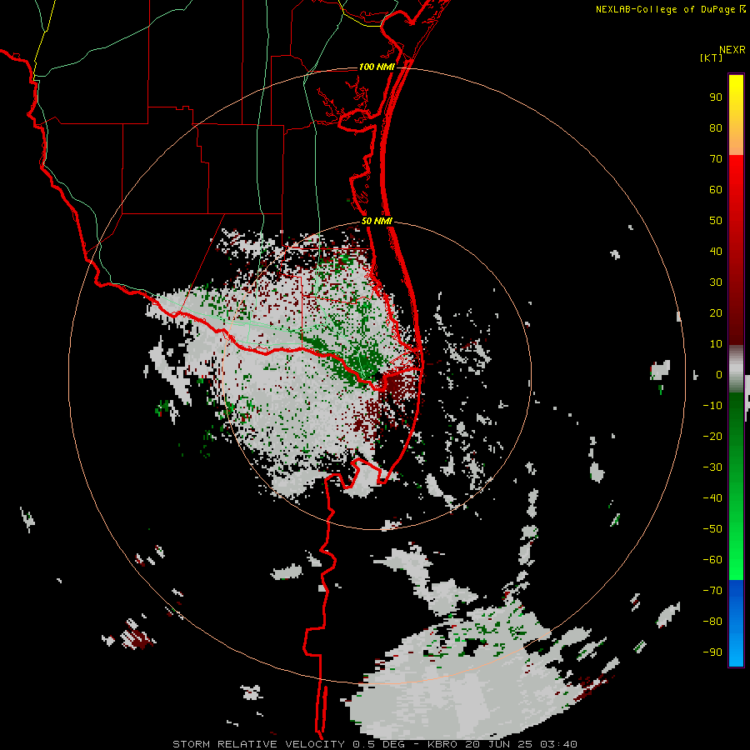Click the 'NEXR' label above the color bar
This screenshot has width=750, height=750.
[732, 50]
